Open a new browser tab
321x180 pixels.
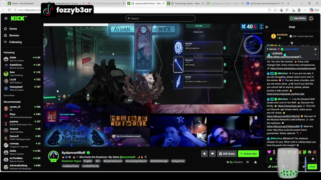point(288,3)
